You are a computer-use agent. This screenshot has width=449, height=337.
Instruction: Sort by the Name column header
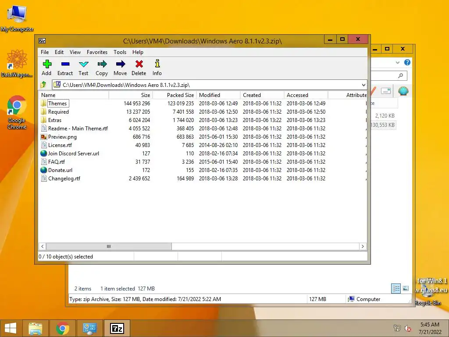pyautogui.click(x=74, y=95)
